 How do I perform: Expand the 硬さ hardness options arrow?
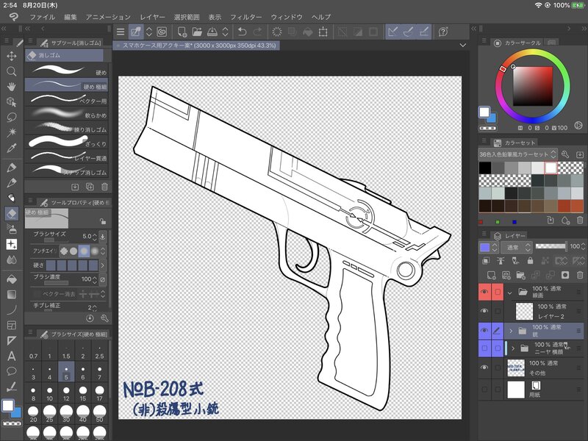click(102, 265)
